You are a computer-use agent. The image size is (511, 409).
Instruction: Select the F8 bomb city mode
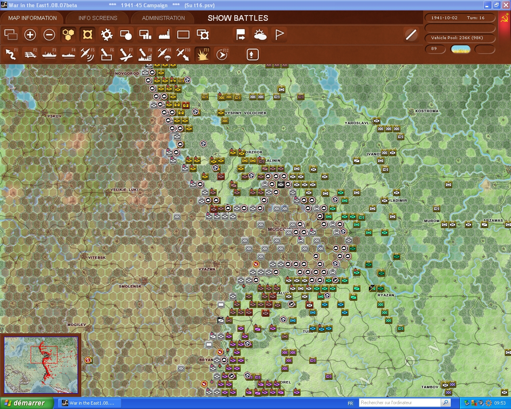(145, 54)
